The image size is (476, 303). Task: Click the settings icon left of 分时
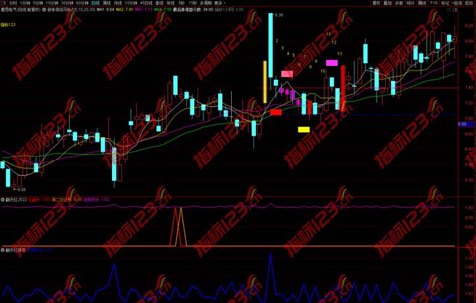click(x=3, y=3)
